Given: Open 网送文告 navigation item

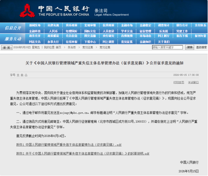Looking at the screenshot, I should point(35,42).
